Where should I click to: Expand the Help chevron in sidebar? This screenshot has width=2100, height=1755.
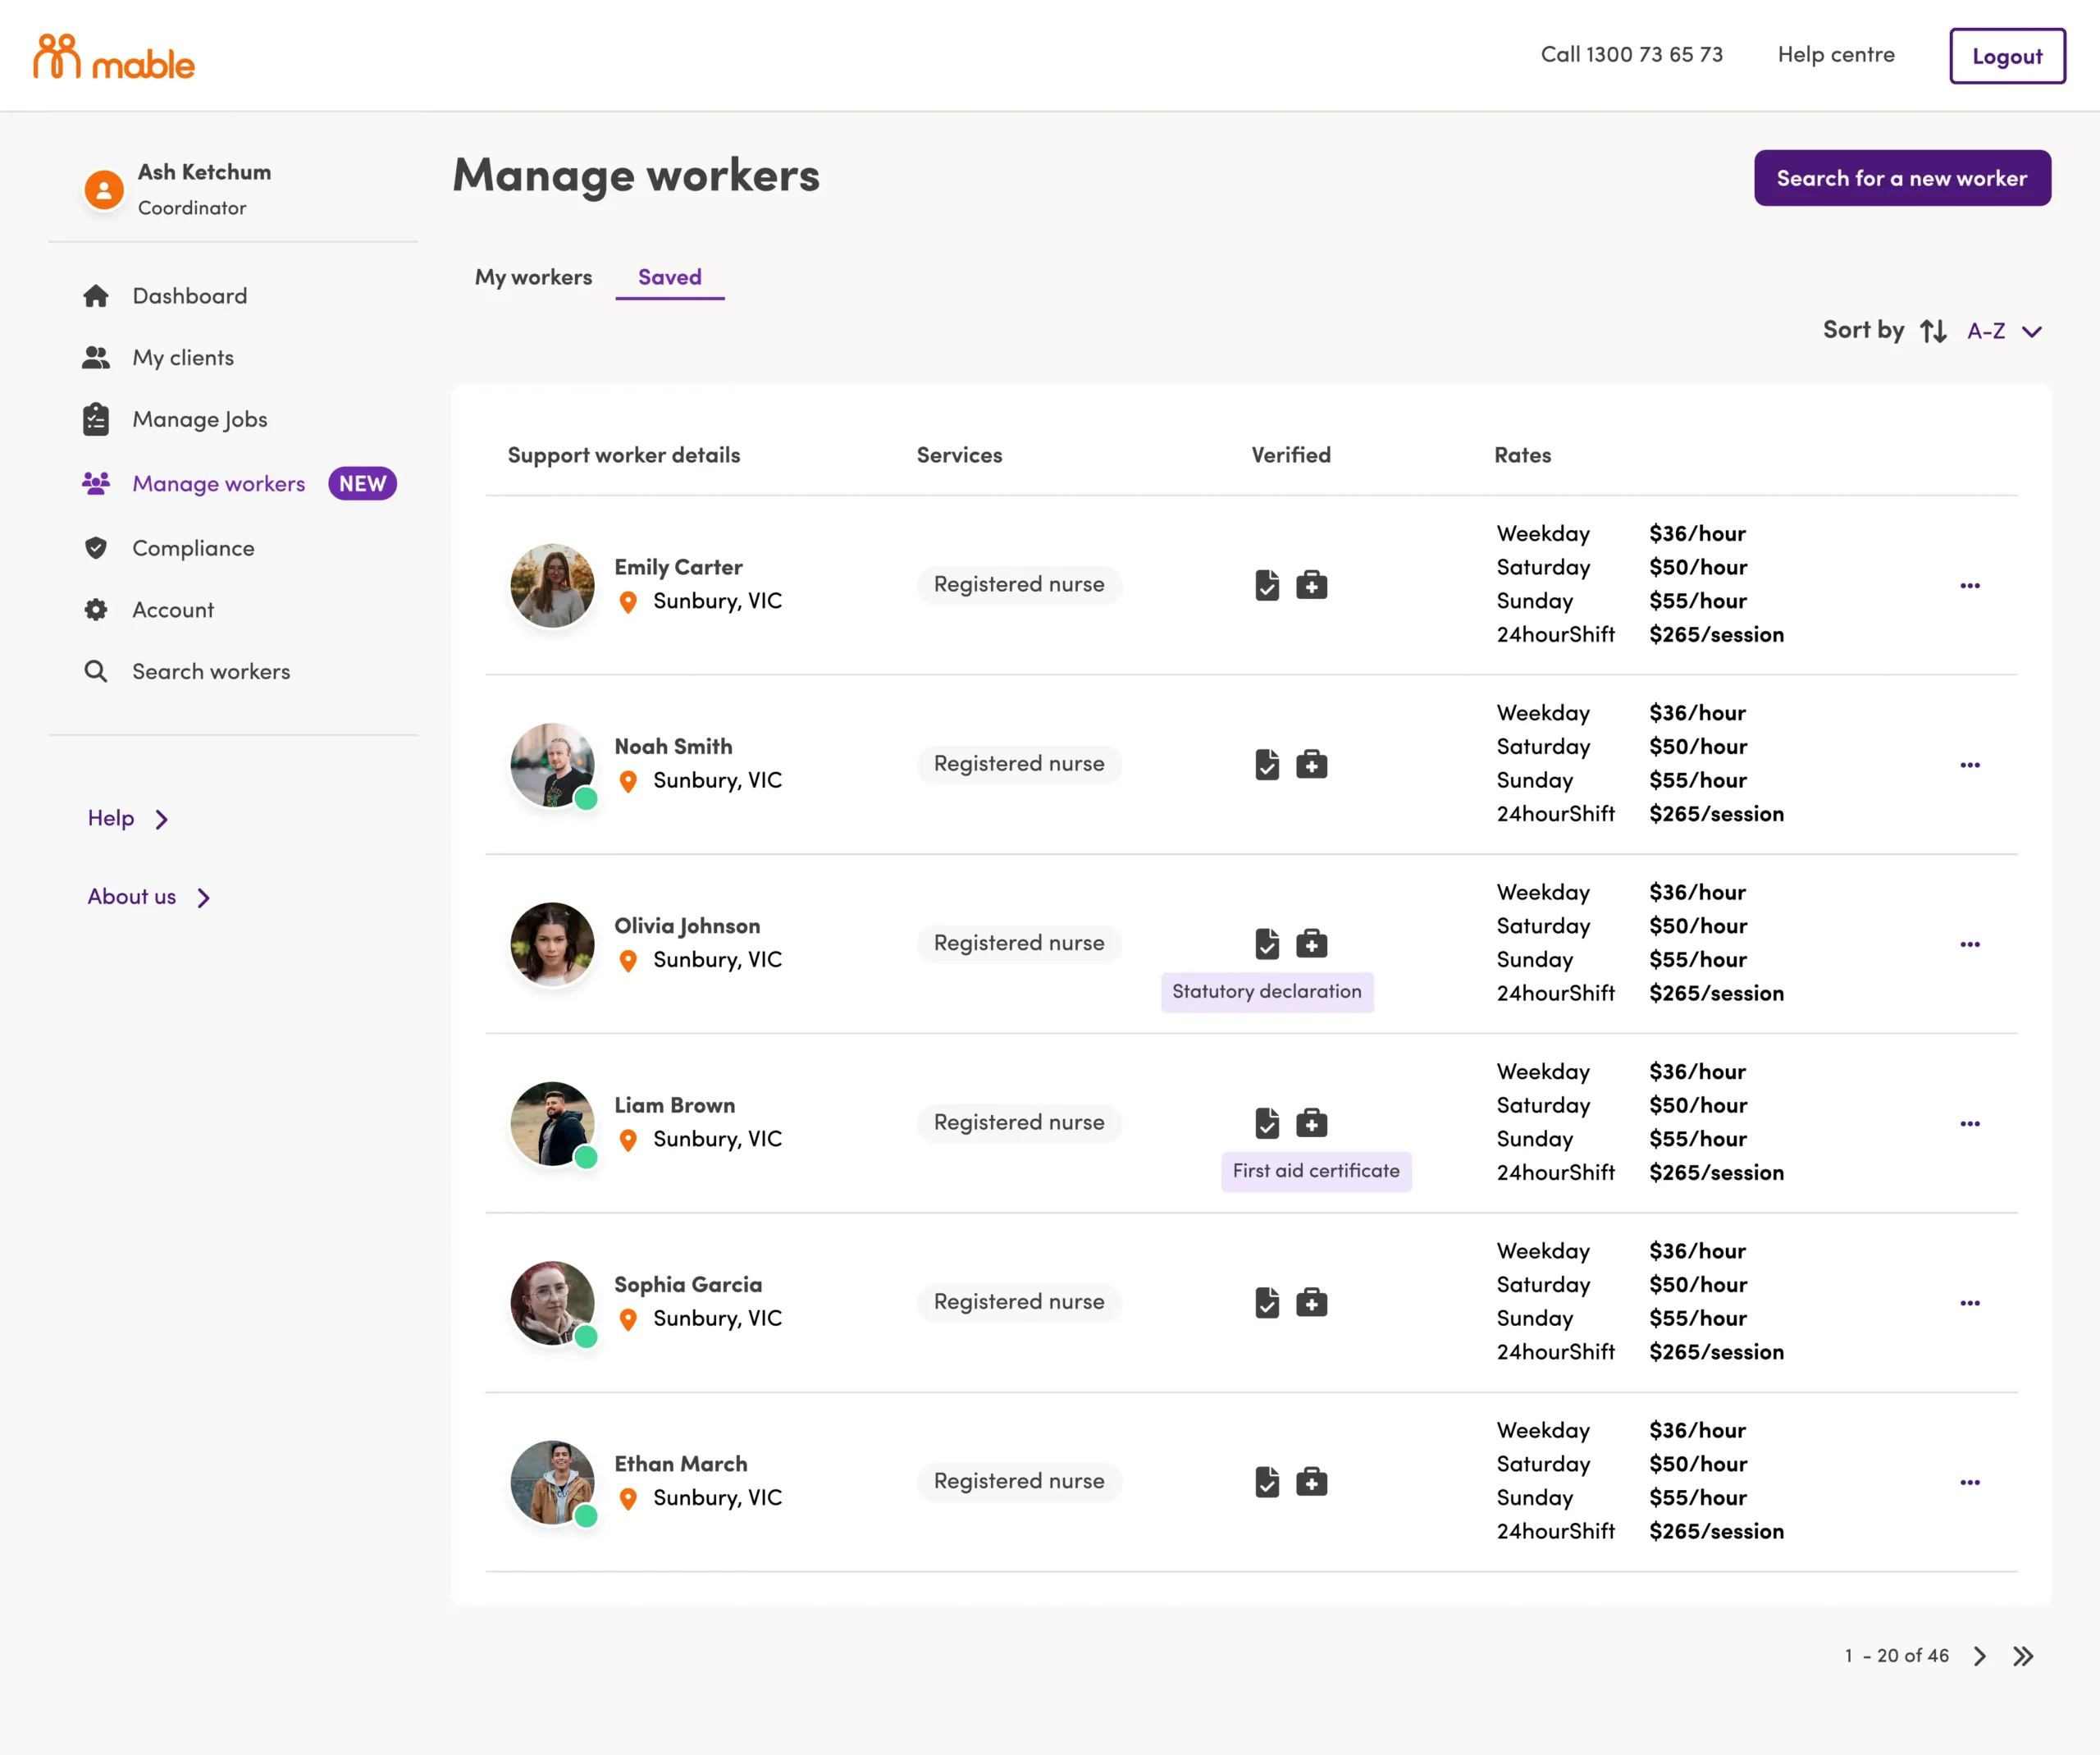pyautogui.click(x=162, y=820)
